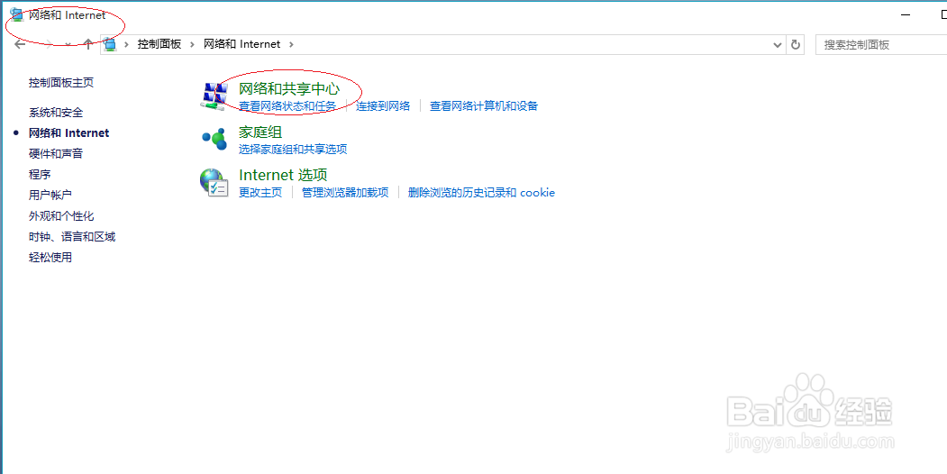The image size is (947, 474).
Task: Open 时钟、语言和区域 category
Action: 72,237
